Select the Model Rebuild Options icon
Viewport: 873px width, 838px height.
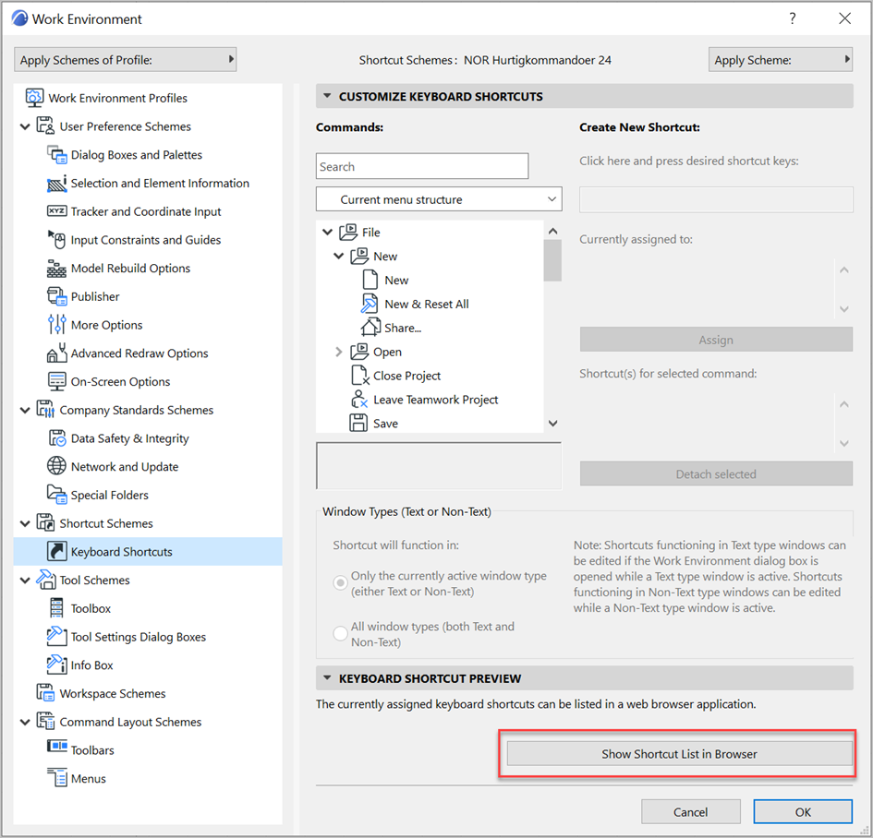click(x=56, y=269)
